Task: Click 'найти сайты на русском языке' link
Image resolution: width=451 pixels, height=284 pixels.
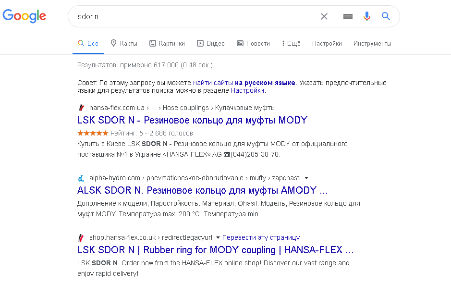Action: (244, 83)
